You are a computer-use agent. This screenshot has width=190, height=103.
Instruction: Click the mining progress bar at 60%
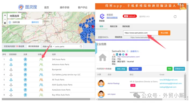point(123,40)
